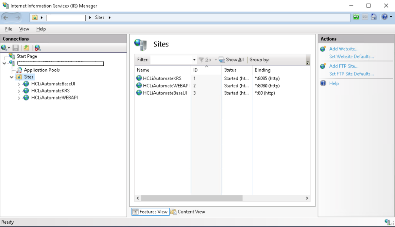Sort by the Name column header
This screenshot has width=395, height=227.
click(163, 70)
